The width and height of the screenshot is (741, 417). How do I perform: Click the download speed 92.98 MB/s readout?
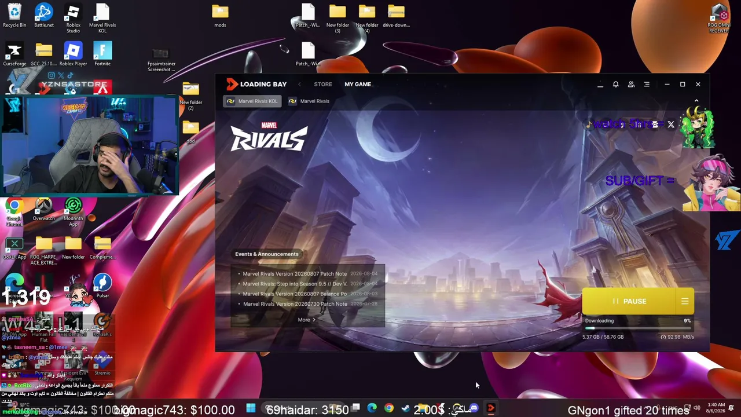click(677, 337)
